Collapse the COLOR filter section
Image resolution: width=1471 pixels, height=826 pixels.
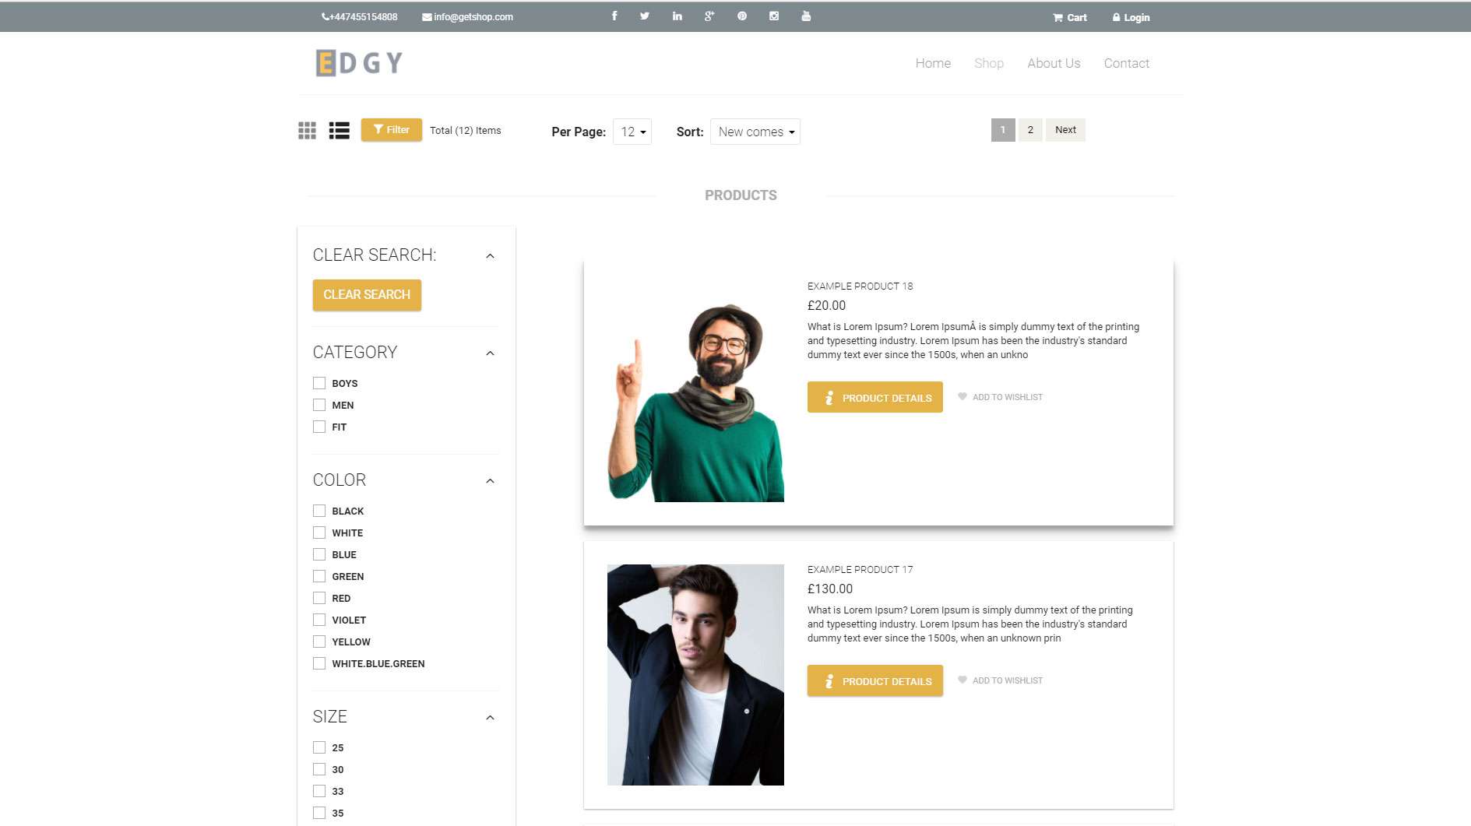[490, 481]
